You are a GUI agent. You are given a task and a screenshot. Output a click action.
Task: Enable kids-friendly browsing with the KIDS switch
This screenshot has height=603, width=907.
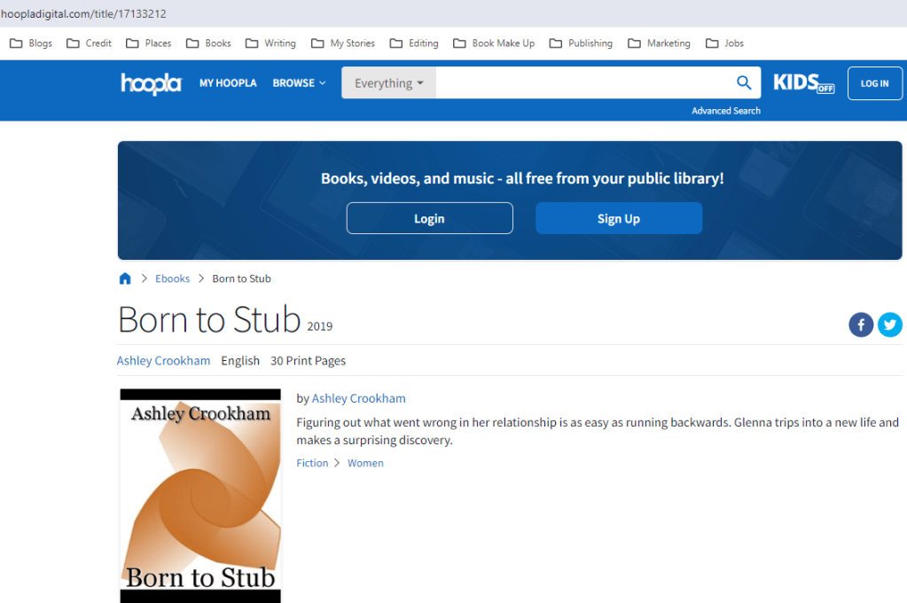point(803,82)
